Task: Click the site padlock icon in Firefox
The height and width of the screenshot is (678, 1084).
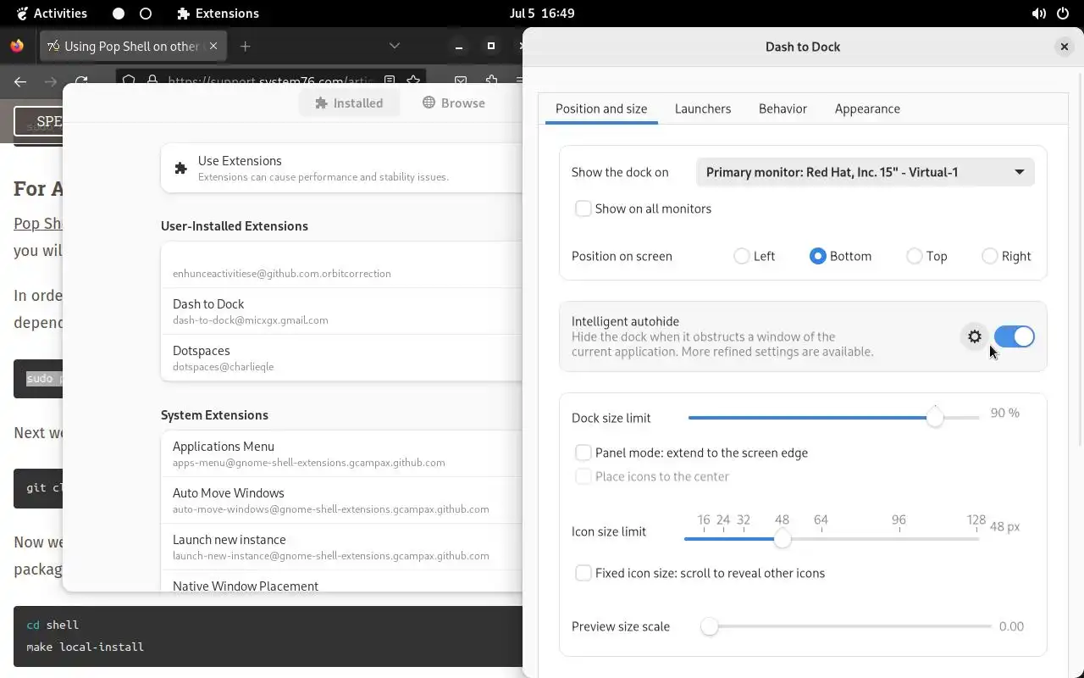Action: click(152, 81)
